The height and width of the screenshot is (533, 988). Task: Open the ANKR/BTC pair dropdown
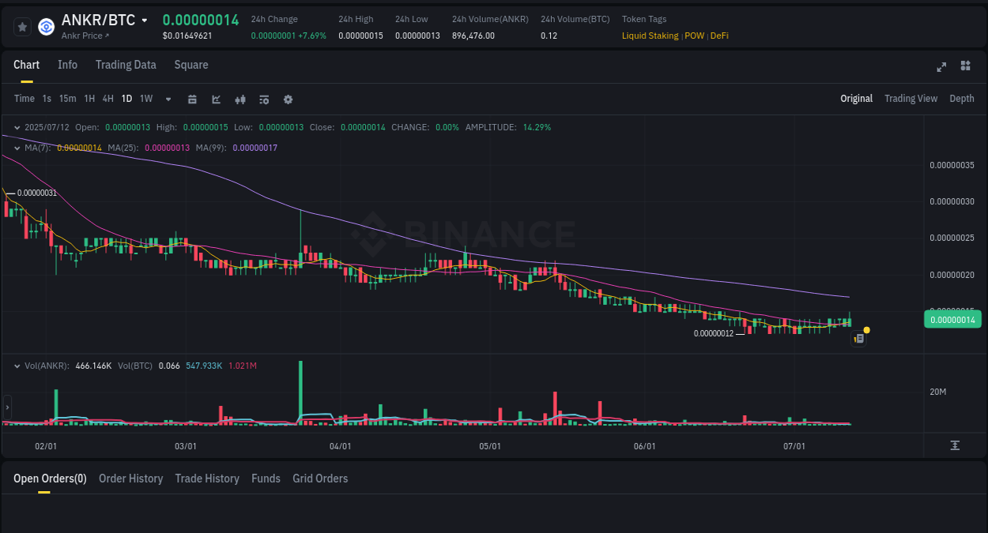(145, 20)
